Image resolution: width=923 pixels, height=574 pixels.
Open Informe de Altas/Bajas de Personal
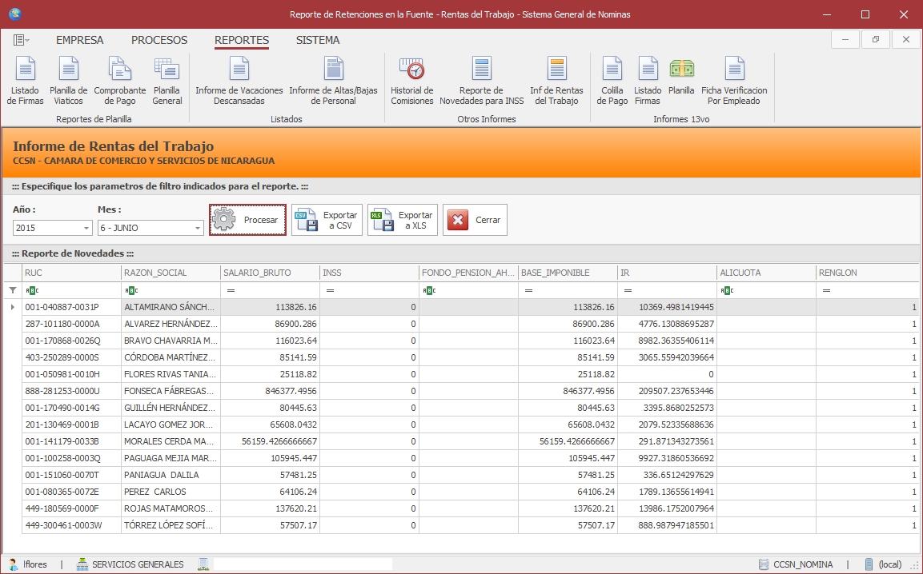333,82
